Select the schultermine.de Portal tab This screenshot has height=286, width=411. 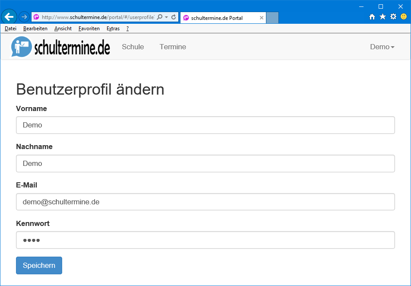click(x=223, y=18)
